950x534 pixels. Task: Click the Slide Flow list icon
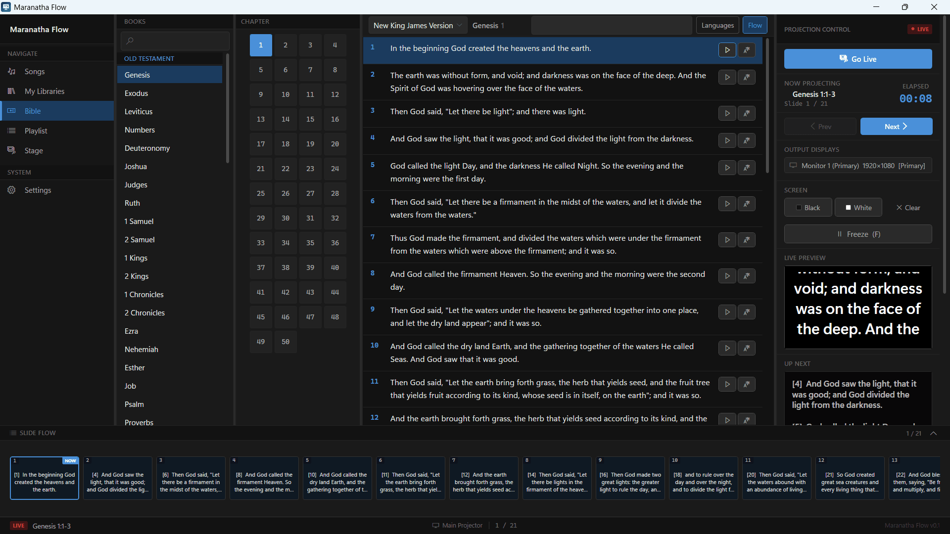[13, 433]
